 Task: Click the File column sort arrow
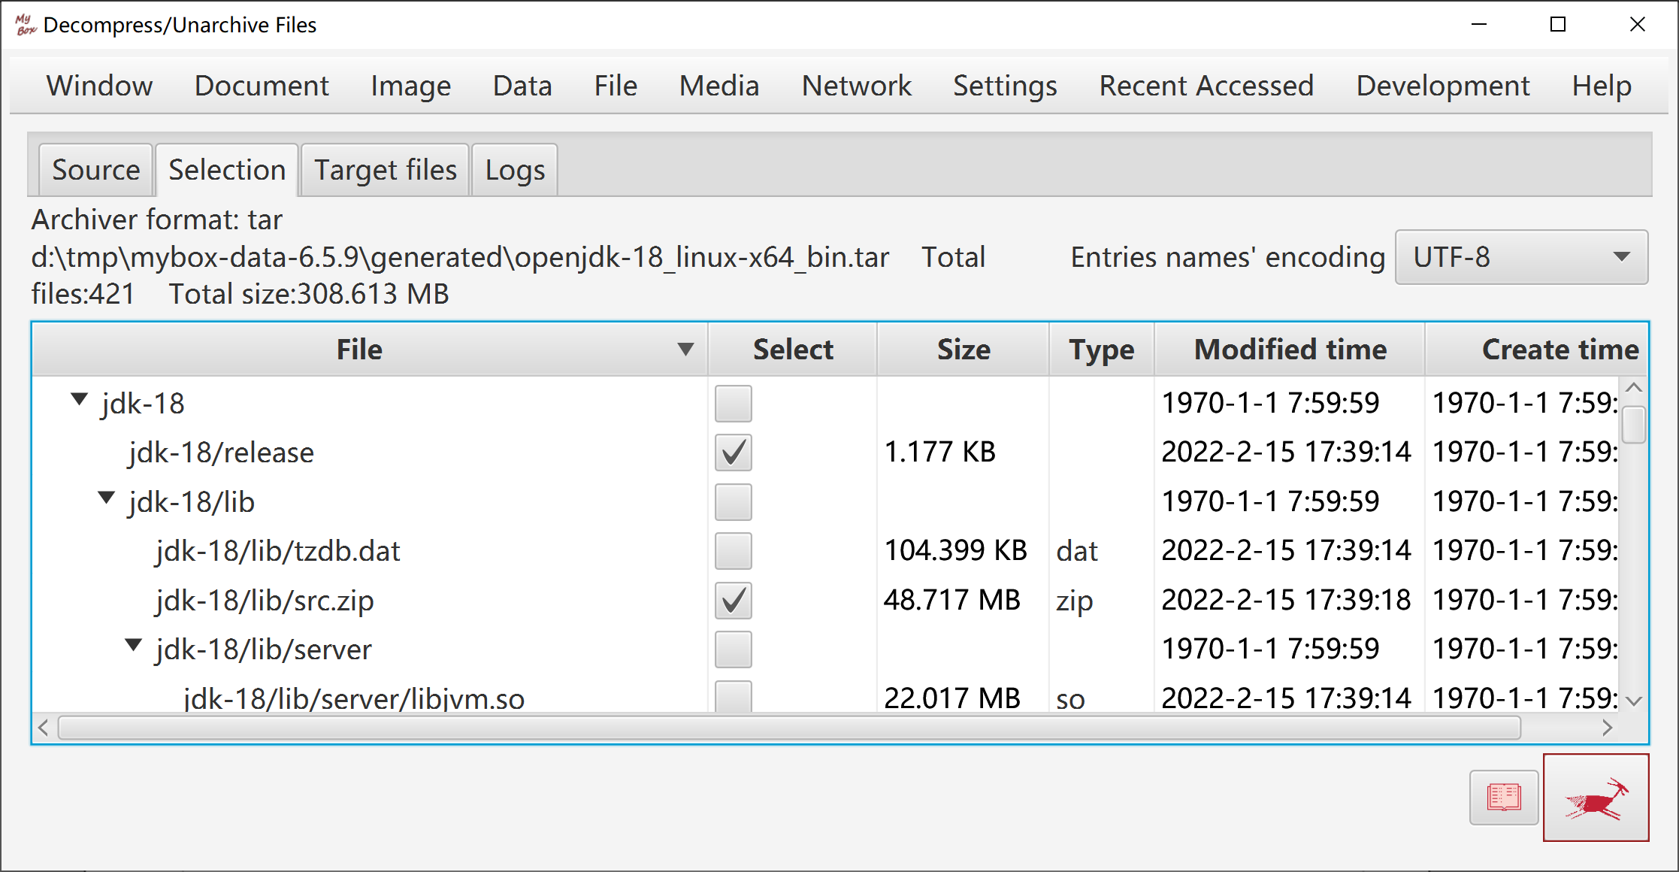click(685, 350)
